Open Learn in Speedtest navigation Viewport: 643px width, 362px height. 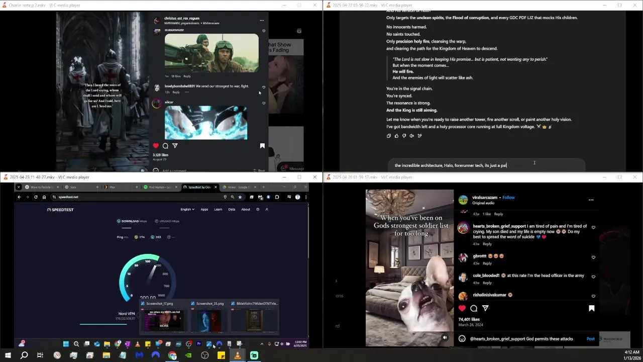[218, 210]
